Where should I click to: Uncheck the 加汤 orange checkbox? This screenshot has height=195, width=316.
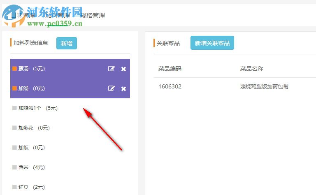(14, 88)
